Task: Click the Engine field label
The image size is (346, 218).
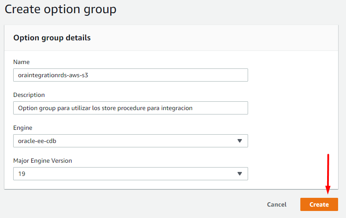Action: (x=23, y=128)
